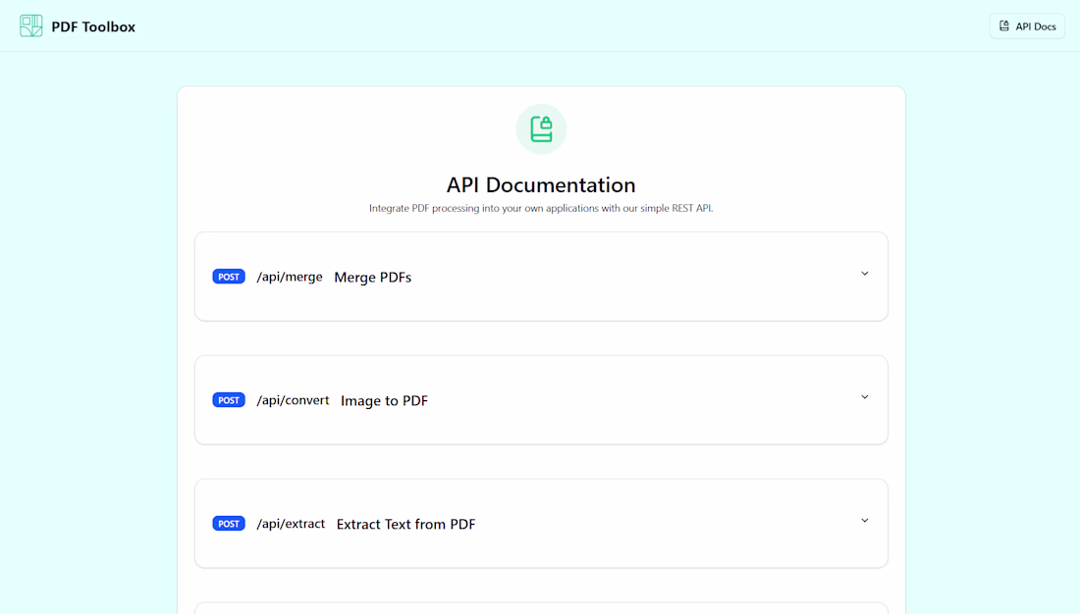Image resolution: width=1080 pixels, height=614 pixels.
Task: Click the Image to PDF title
Action: 384,400
